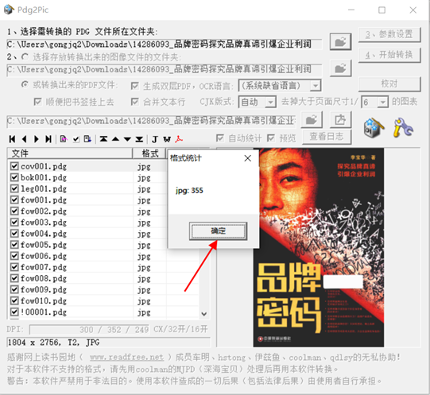Uncheck fow005.pdg file checkbox
The width and height of the screenshot is (430, 395).
[x=14, y=245]
